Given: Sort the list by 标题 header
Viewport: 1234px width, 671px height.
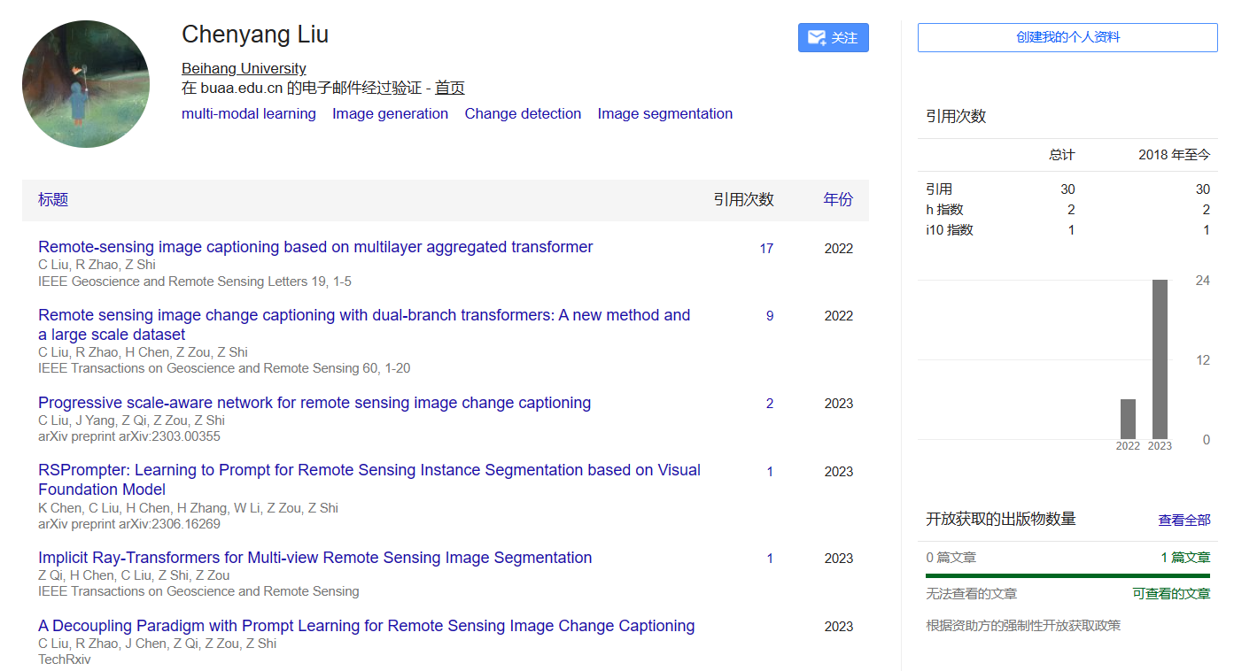Looking at the screenshot, I should (53, 200).
